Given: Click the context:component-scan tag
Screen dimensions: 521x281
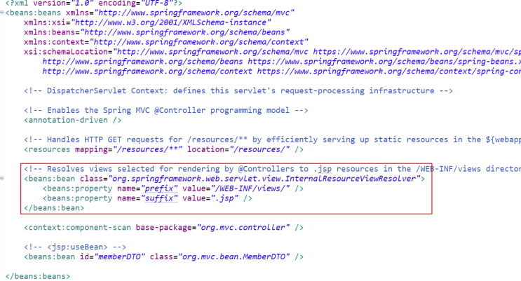Looking at the screenshot, I should coord(163,228).
